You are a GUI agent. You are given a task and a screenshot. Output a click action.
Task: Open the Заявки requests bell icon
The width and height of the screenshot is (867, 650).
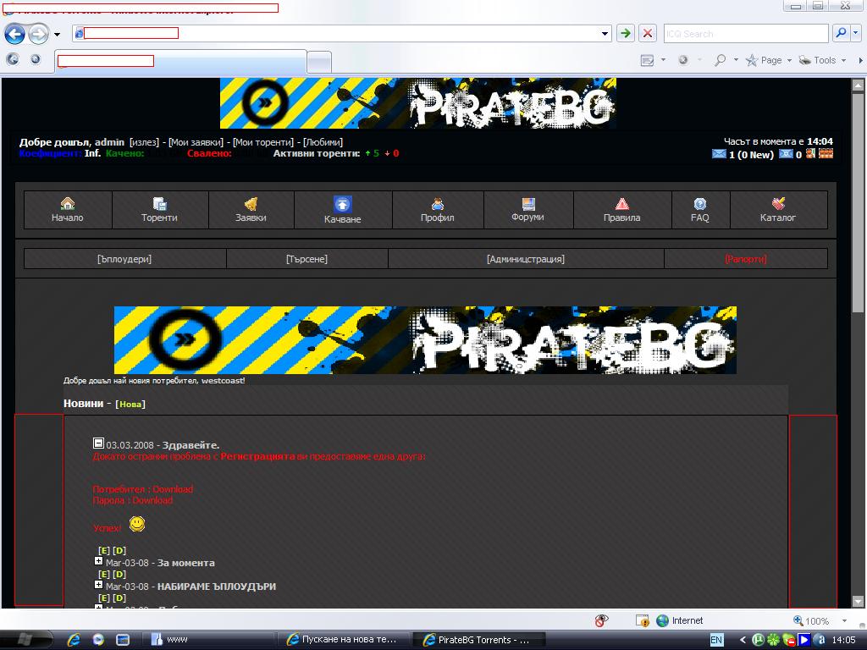tap(251, 203)
